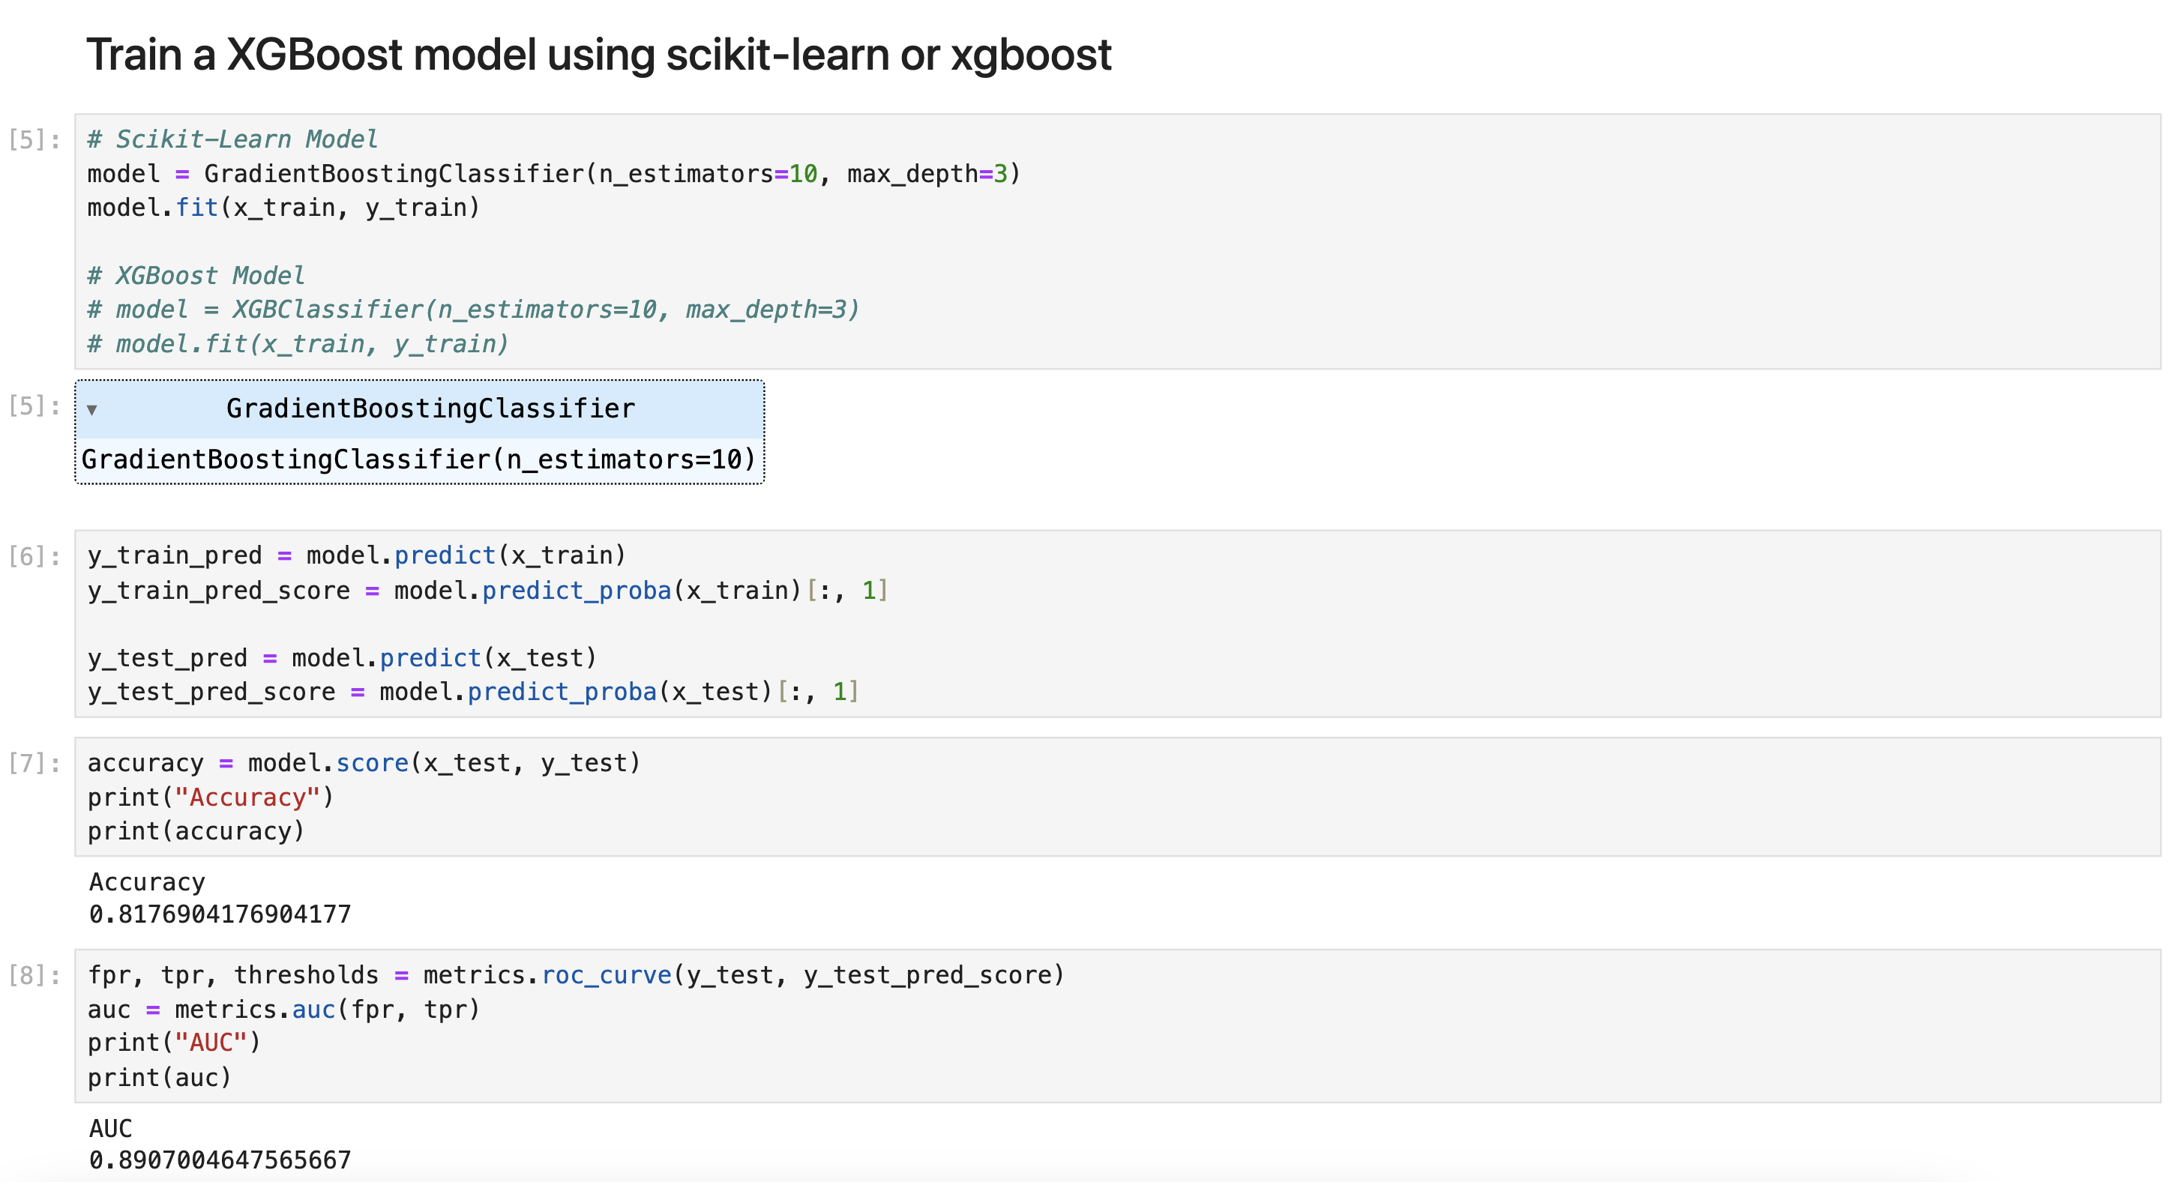The image size is (2172, 1182).
Task: Click the GradientBoostingClassifier header label
Action: (x=430, y=409)
